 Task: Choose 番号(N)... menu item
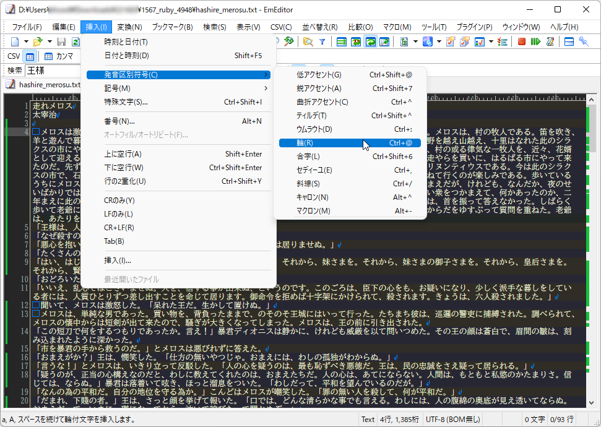pyautogui.click(x=179, y=121)
